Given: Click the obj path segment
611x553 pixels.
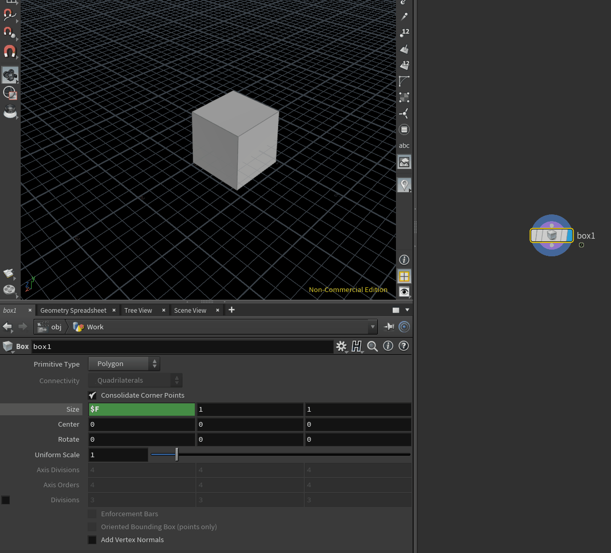Looking at the screenshot, I should (56, 327).
